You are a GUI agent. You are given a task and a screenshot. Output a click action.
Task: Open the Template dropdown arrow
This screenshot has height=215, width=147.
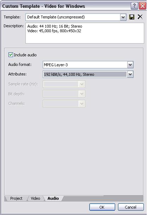pyautogui.click(x=123, y=17)
